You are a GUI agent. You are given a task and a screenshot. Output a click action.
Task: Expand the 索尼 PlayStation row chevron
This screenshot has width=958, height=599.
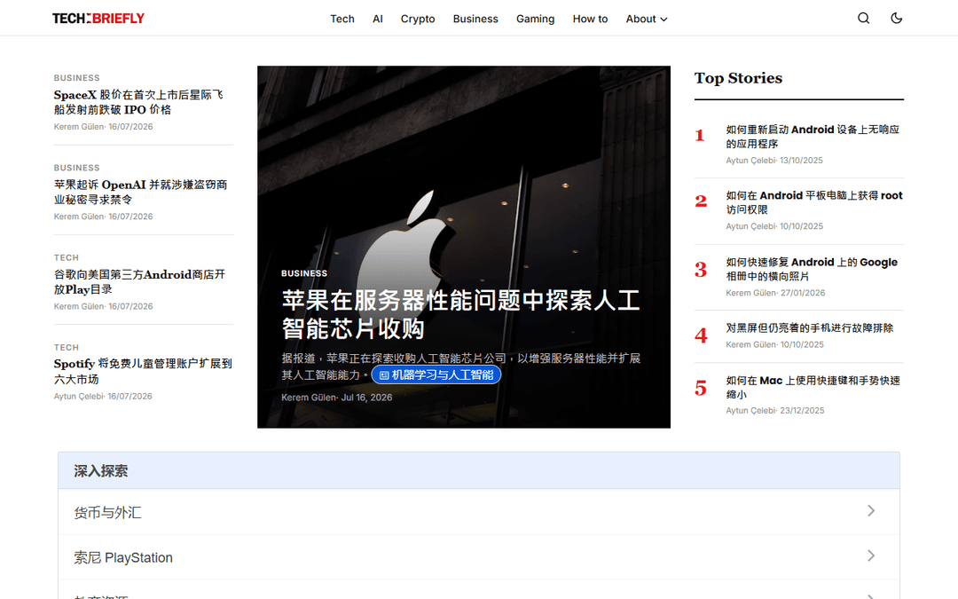pos(871,556)
